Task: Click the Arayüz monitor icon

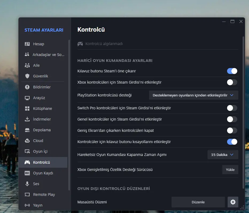Action: coord(27,98)
